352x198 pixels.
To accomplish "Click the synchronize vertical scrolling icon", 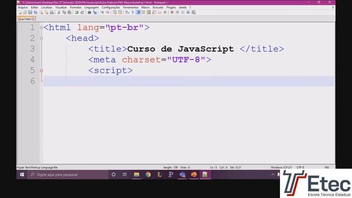I will pos(115,13).
